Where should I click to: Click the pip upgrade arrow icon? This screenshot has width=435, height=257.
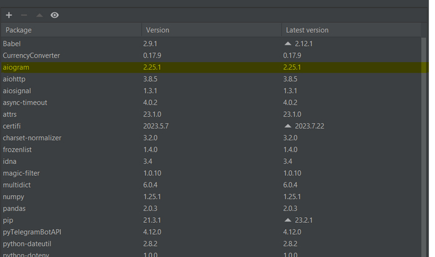pyautogui.click(x=287, y=220)
